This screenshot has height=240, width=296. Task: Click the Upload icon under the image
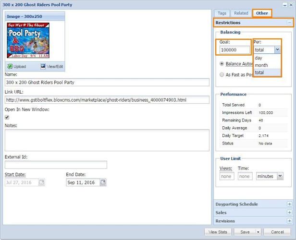pos(10,67)
